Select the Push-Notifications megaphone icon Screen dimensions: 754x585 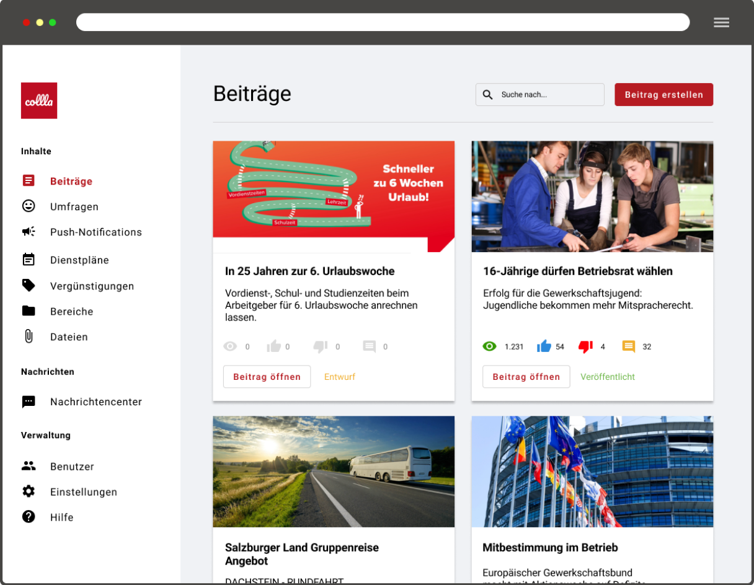click(x=29, y=231)
